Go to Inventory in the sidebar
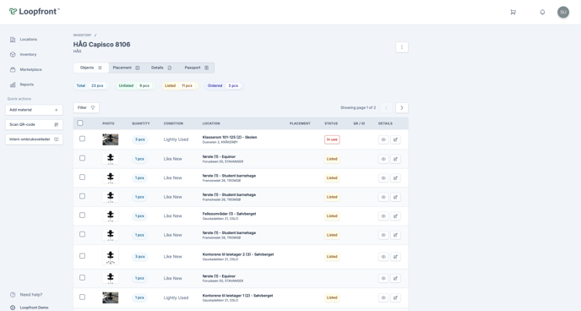 point(24,54)
